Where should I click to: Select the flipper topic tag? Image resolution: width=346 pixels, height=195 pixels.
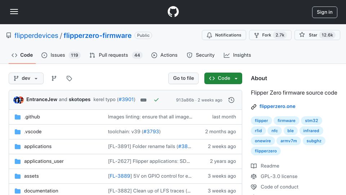click(x=261, y=121)
